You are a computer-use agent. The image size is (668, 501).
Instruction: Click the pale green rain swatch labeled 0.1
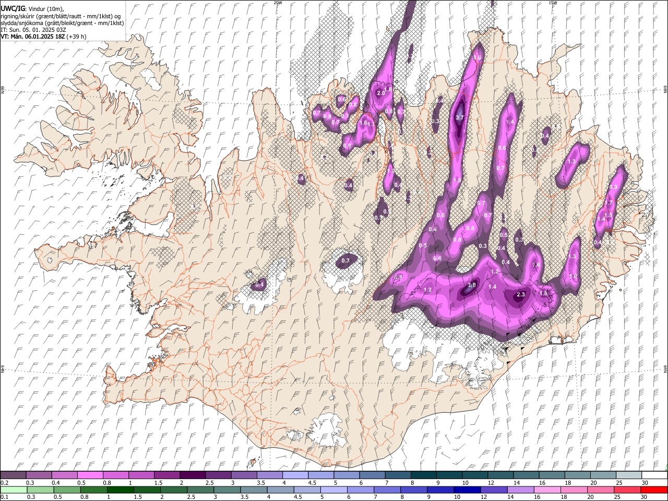click(x=14, y=490)
